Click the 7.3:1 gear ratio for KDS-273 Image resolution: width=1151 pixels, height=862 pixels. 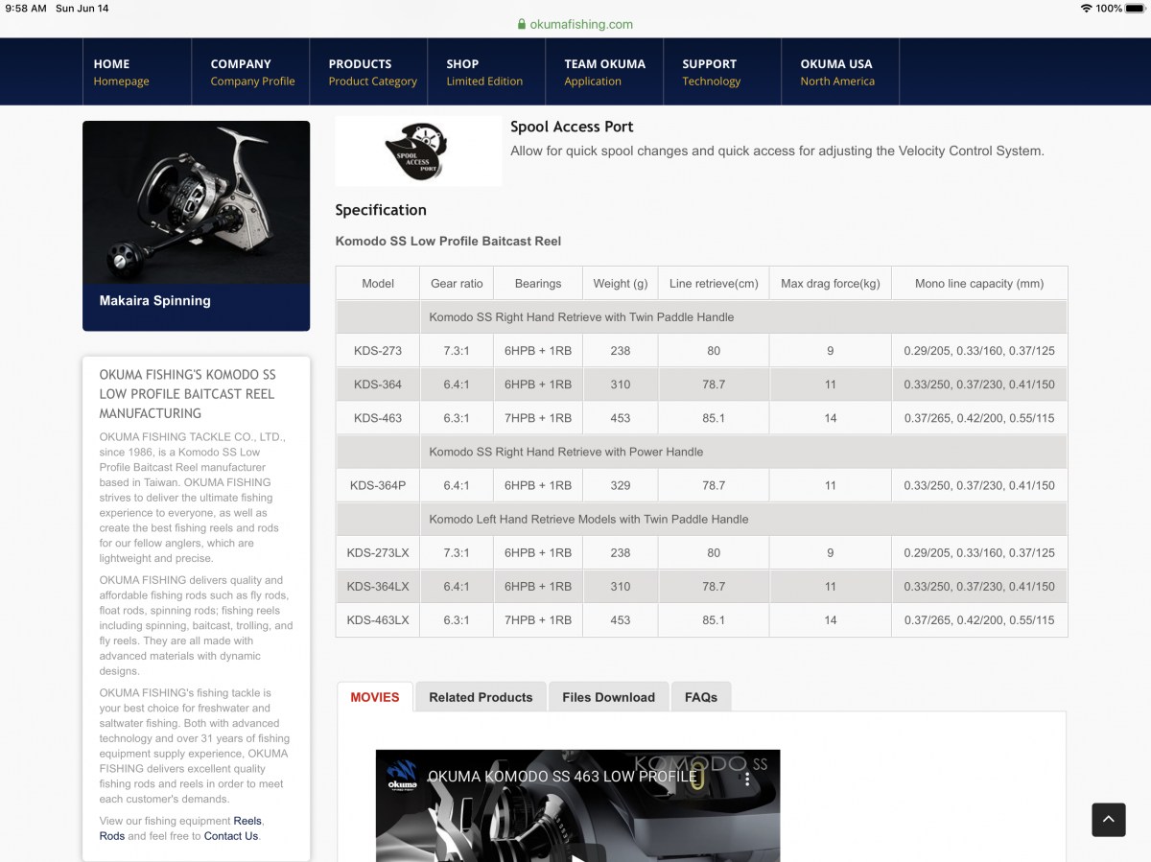pos(457,351)
